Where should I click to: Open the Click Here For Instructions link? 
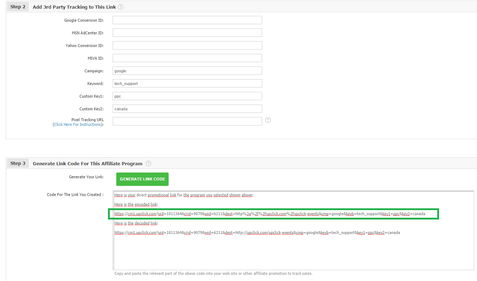[x=77, y=124]
